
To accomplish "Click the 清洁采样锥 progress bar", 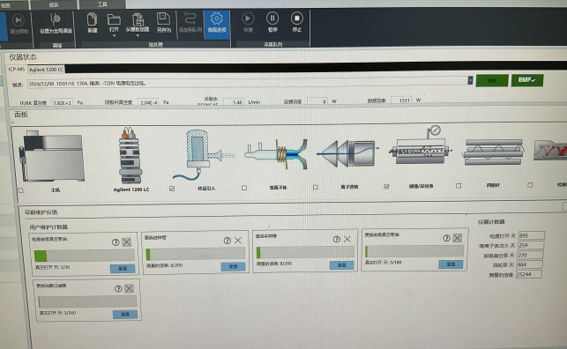I will tap(305, 252).
